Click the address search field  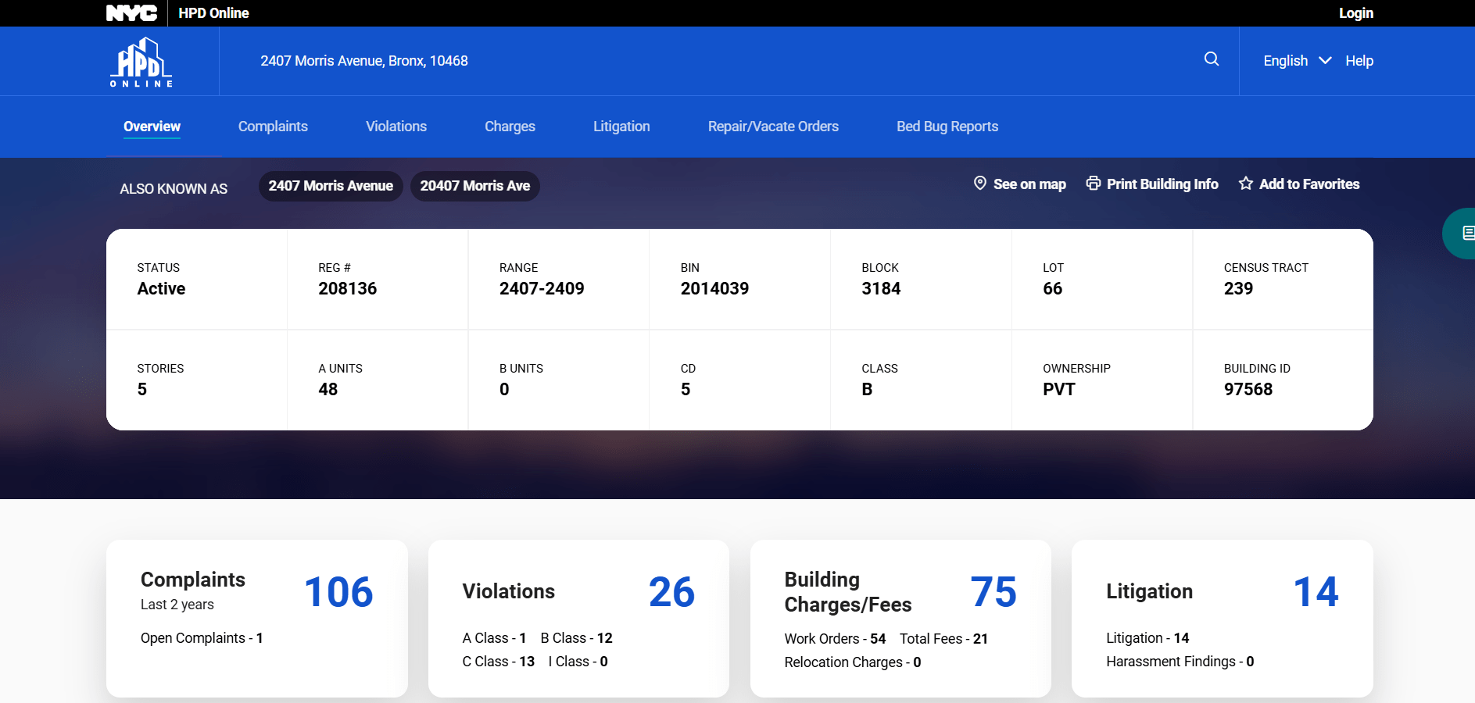pyautogui.click(x=703, y=61)
